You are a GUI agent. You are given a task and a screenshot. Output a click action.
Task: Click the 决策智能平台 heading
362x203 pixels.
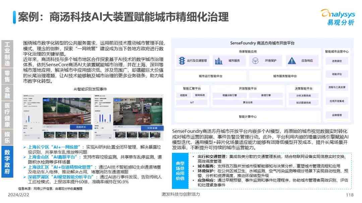pyautogui.click(x=304, y=88)
